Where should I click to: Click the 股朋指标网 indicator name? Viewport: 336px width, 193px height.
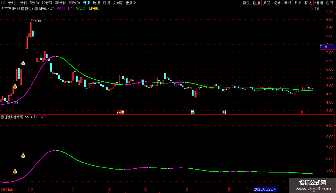(x=14, y=117)
